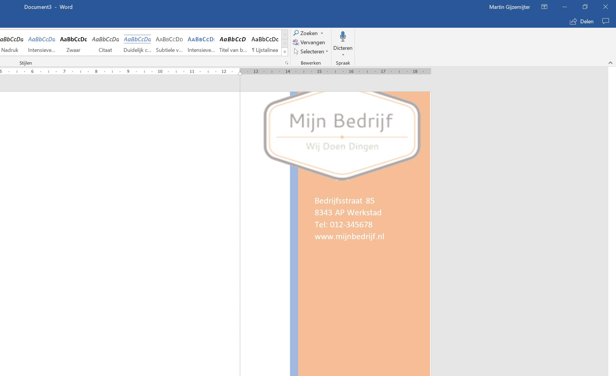Click the Delen share icon

click(x=573, y=21)
